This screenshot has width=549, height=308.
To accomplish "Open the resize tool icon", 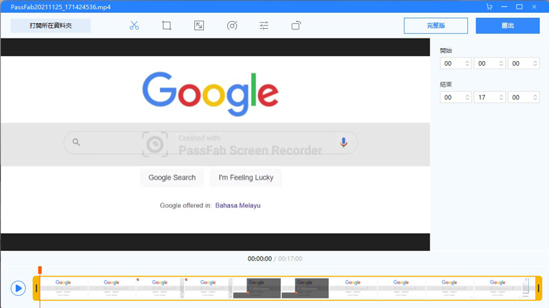I will [x=198, y=25].
